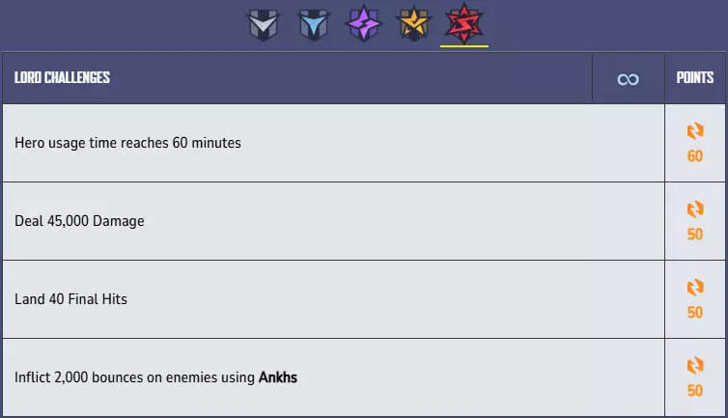The image size is (728, 418).
Task: Click the 50 points value for Final Hits
Action: click(x=695, y=313)
